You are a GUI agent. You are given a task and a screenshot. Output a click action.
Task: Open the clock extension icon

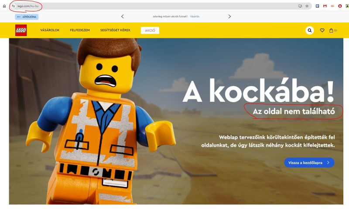pyautogui.click(x=318, y=6)
